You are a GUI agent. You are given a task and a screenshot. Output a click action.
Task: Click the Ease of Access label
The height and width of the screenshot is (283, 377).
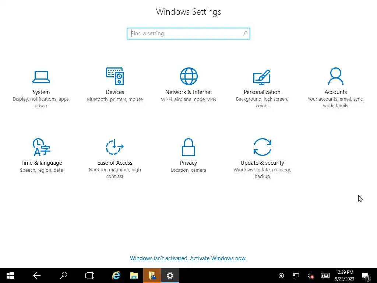coord(115,163)
